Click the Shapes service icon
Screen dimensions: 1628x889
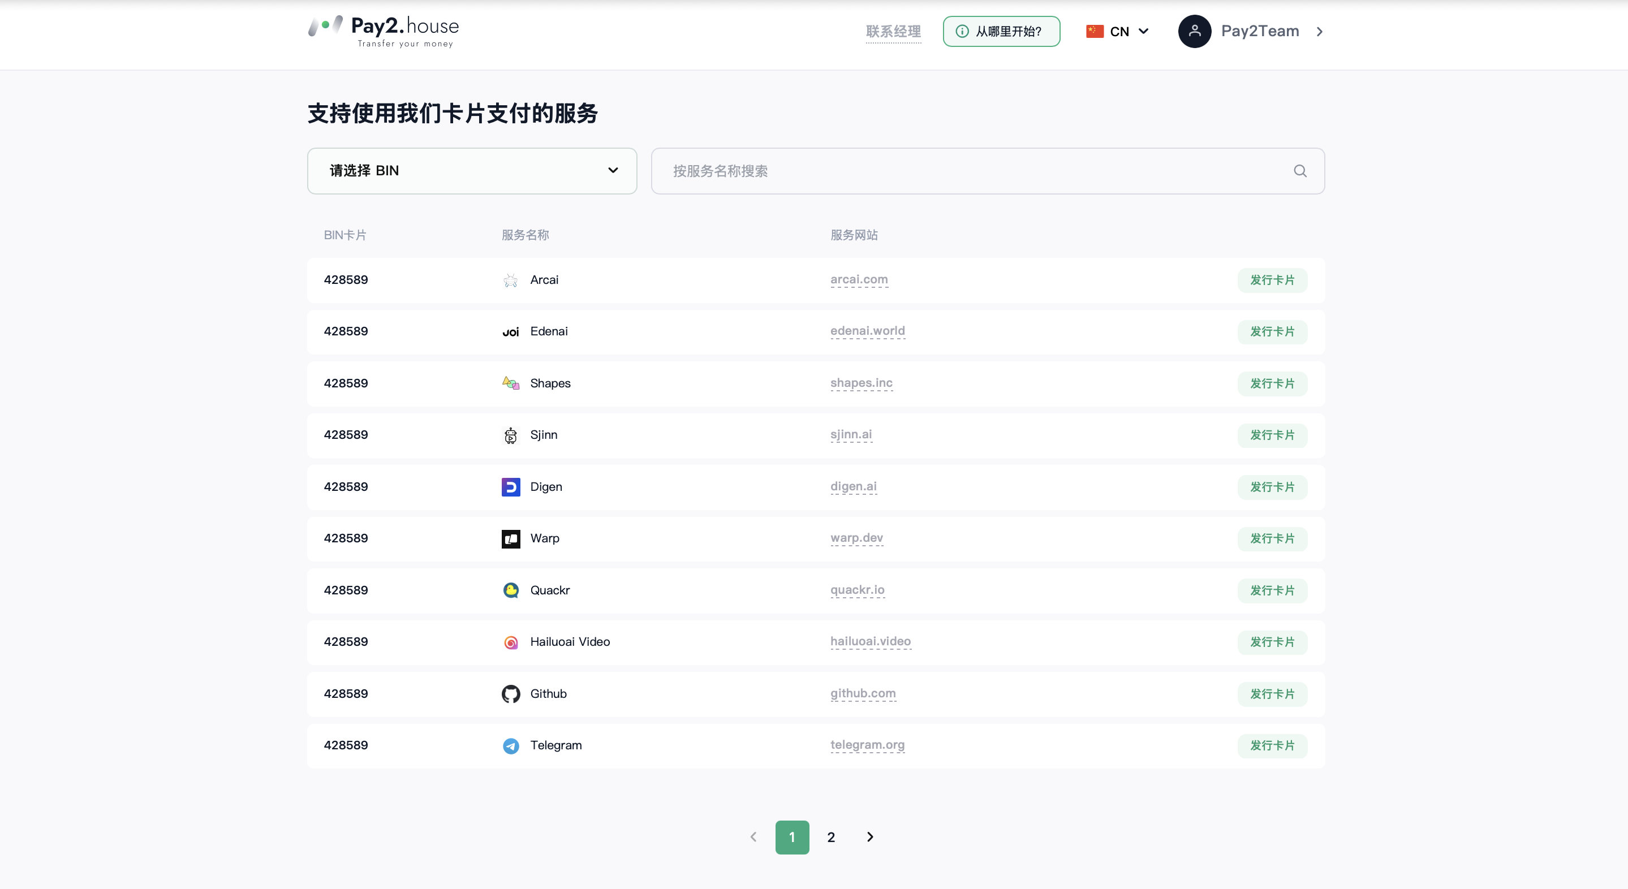click(x=511, y=383)
